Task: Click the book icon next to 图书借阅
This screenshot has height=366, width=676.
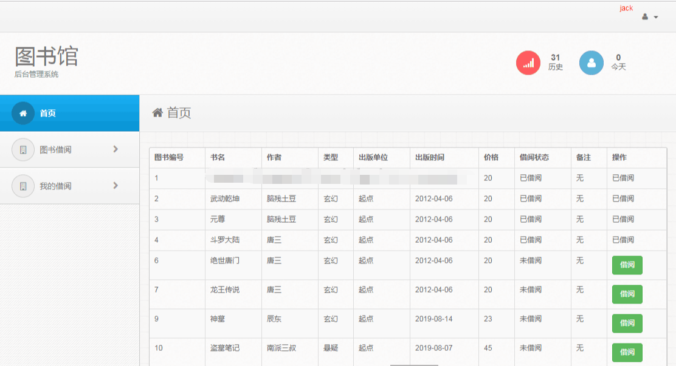Action: (x=23, y=149)
